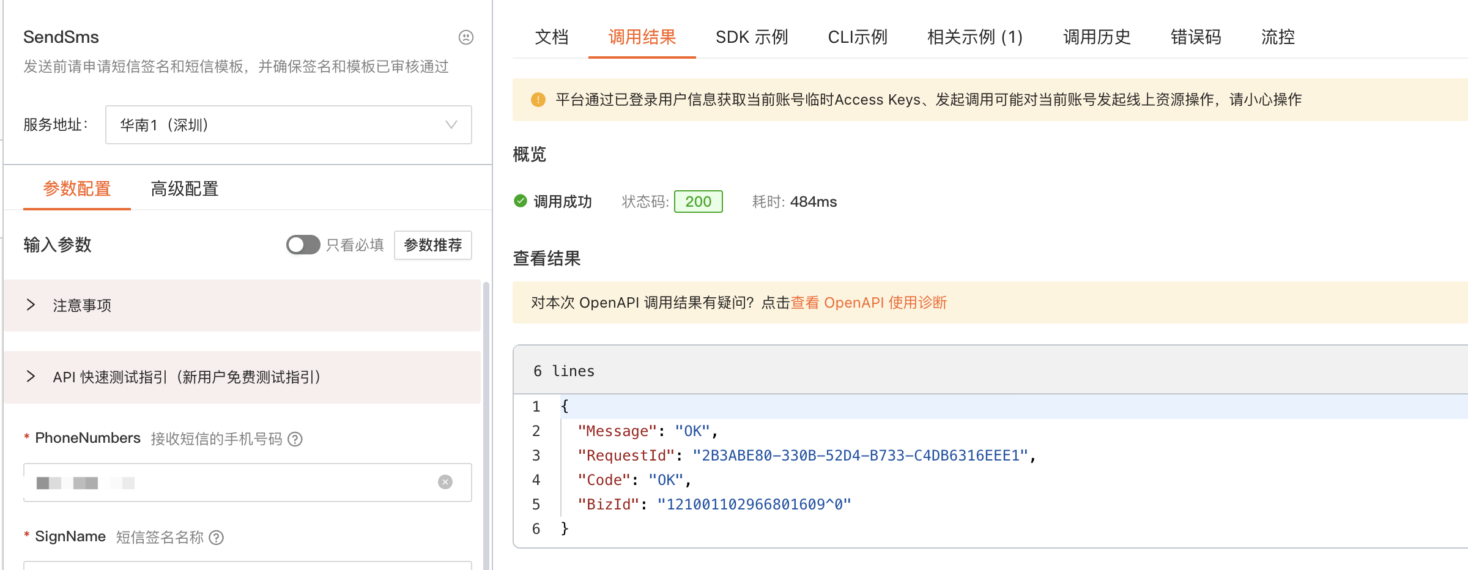Click inside the PhoneNumbers input field

[x=248, y=483]
